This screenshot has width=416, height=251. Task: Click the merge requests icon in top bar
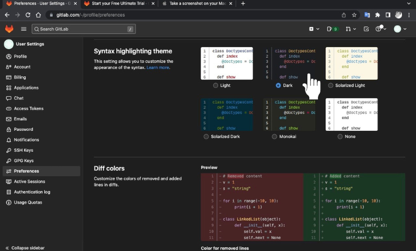348,29
